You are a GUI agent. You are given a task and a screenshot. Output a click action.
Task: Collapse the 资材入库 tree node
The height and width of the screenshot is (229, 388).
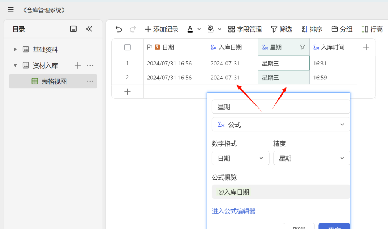15,65
